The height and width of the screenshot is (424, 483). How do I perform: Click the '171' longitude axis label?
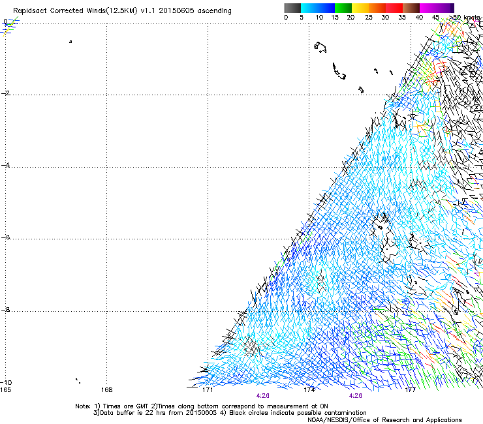208,390
